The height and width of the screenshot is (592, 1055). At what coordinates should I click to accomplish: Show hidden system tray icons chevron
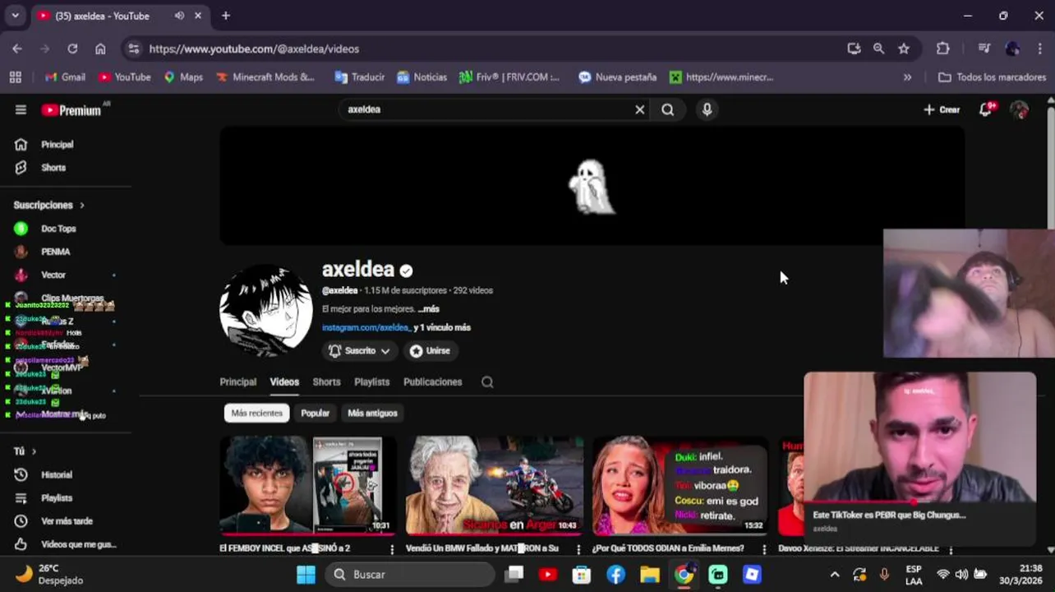click(835, 575)
